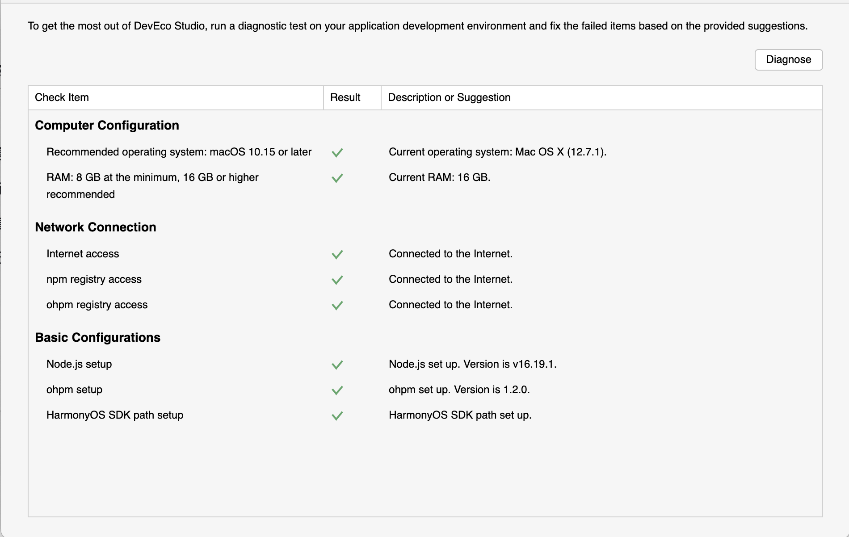849x537 pixels.
Task: Click the Diagnose button
Action: pos(788,59)
